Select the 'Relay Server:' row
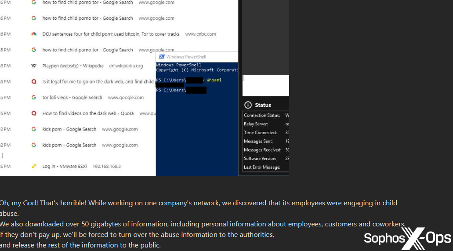Image resolution: width=453 pixels, height=251 pixels. (265, 124)
